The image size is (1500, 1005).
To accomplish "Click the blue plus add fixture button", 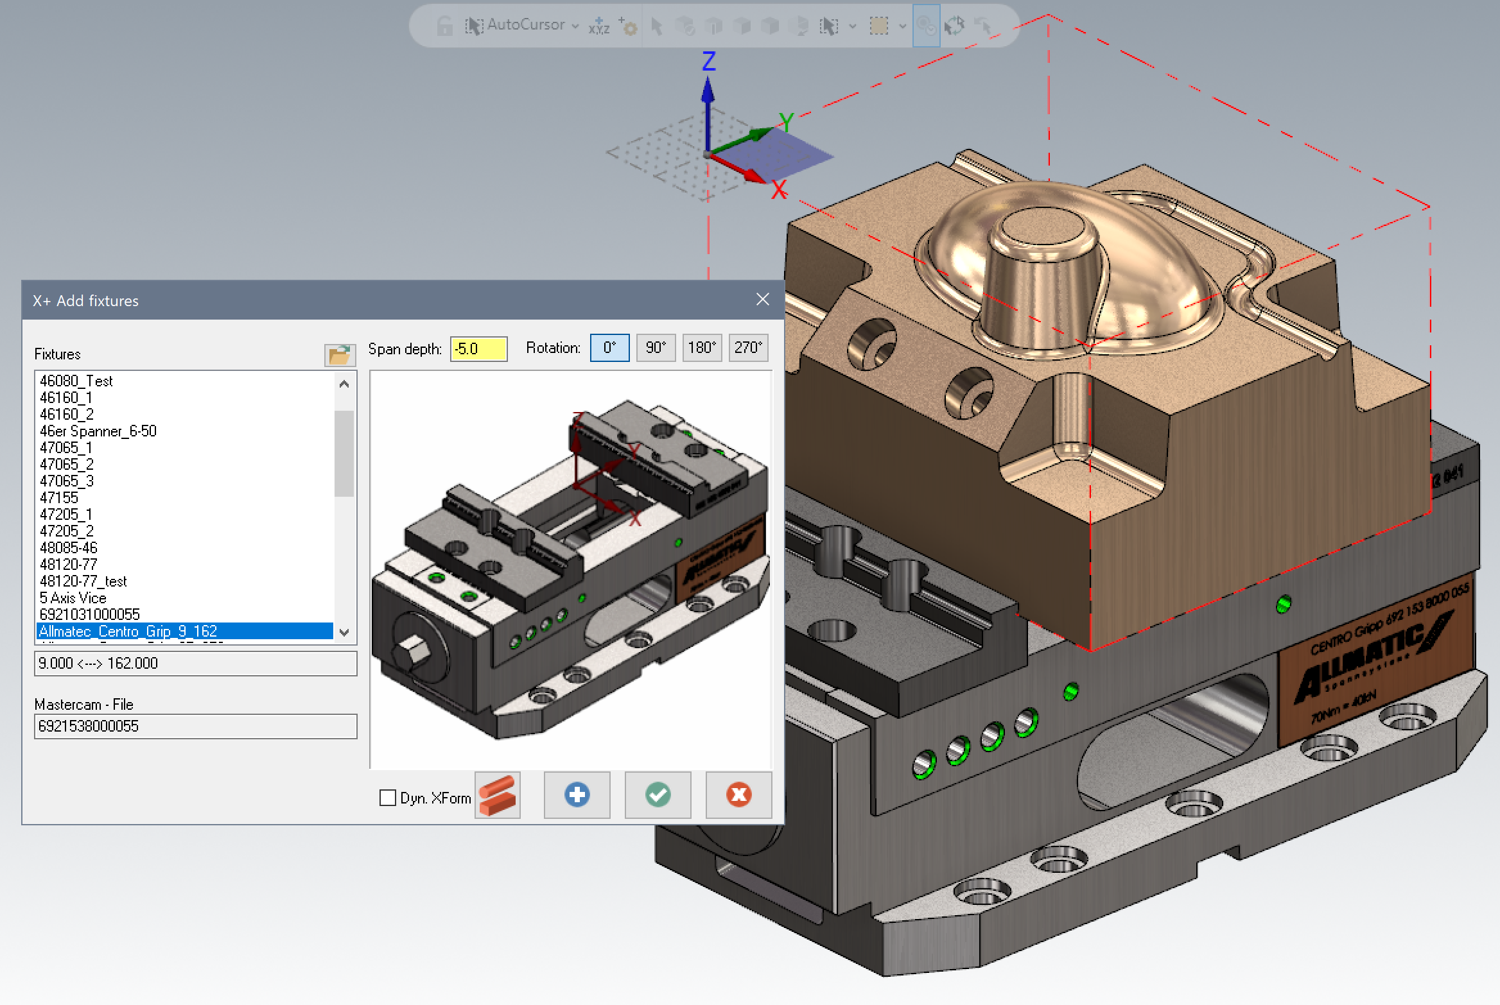I will pyautogui.click(x=577, y=795).
